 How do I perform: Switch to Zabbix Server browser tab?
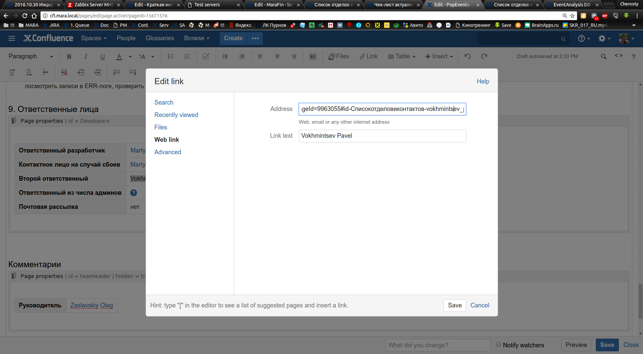point(94,5)
